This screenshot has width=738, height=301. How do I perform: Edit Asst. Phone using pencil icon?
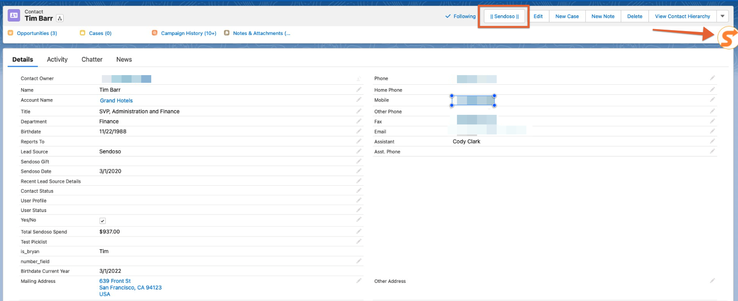(713, 151)
